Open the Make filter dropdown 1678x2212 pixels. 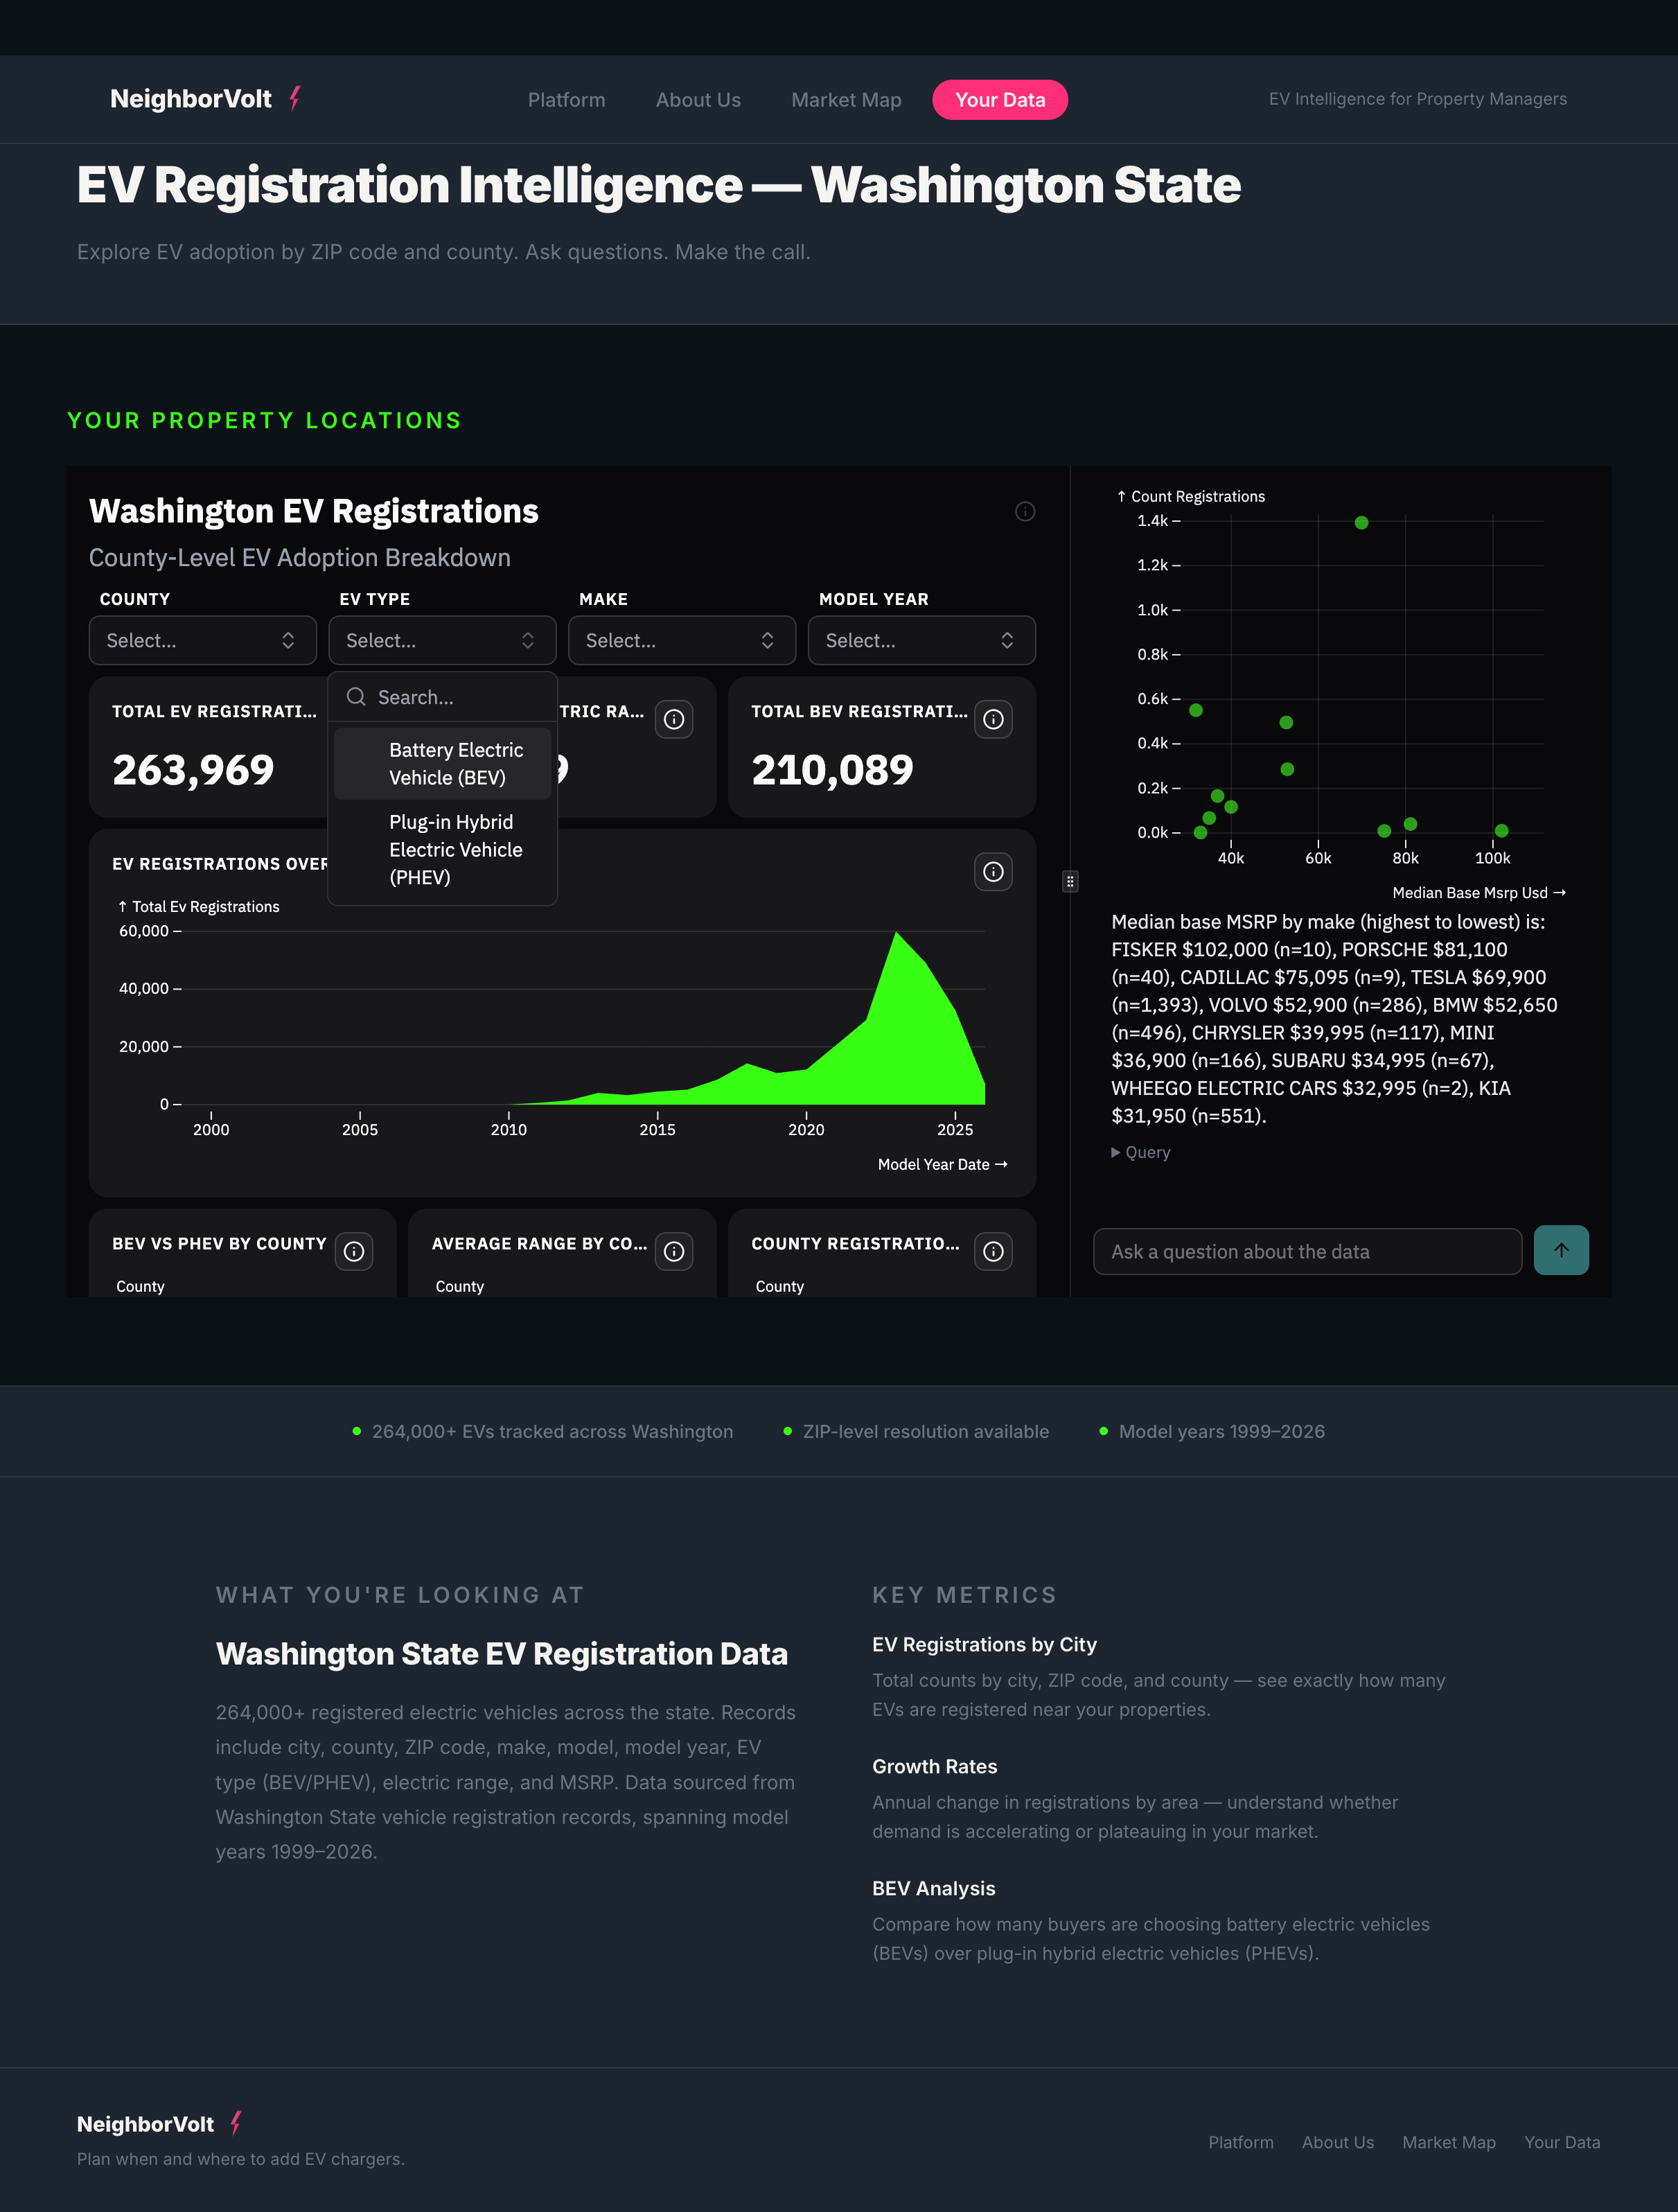pyautogui.click(x=681, y=640)
